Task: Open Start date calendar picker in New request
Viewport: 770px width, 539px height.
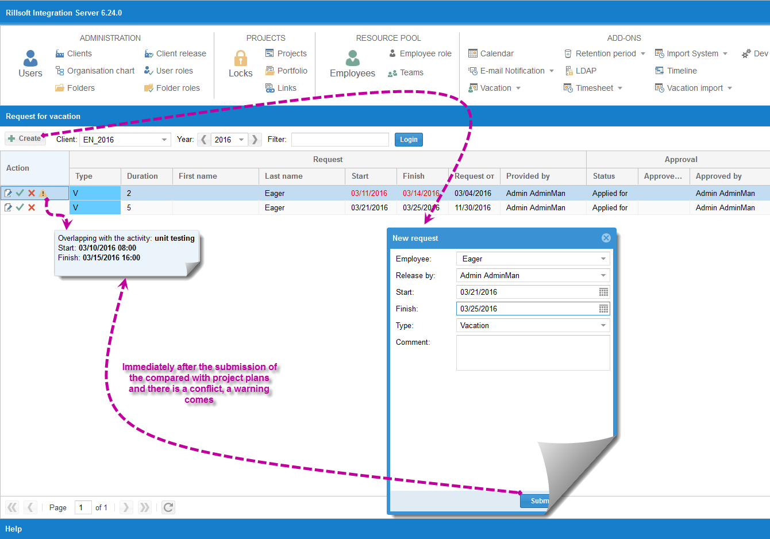Action: tap(603, 292)
